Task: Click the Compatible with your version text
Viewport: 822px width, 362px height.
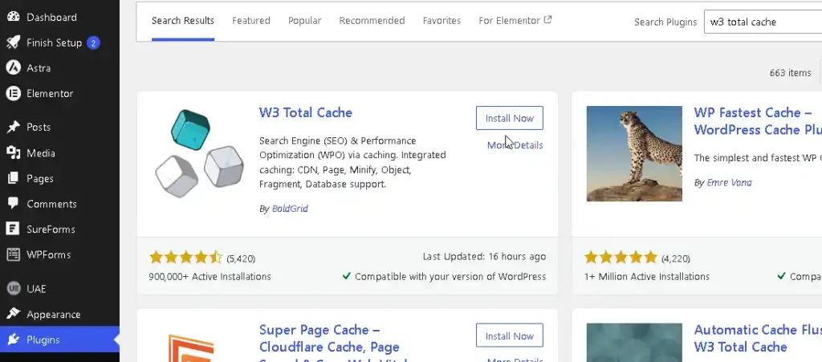Action: (450, 277)
